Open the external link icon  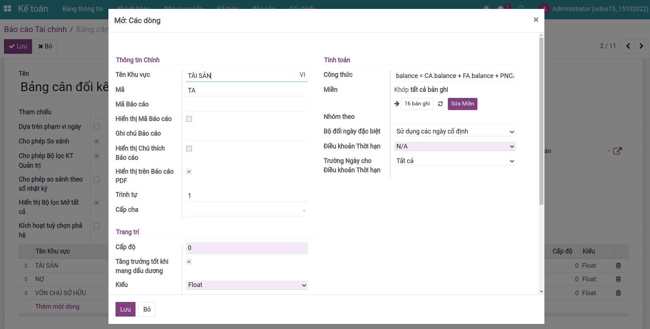point(617,151)
